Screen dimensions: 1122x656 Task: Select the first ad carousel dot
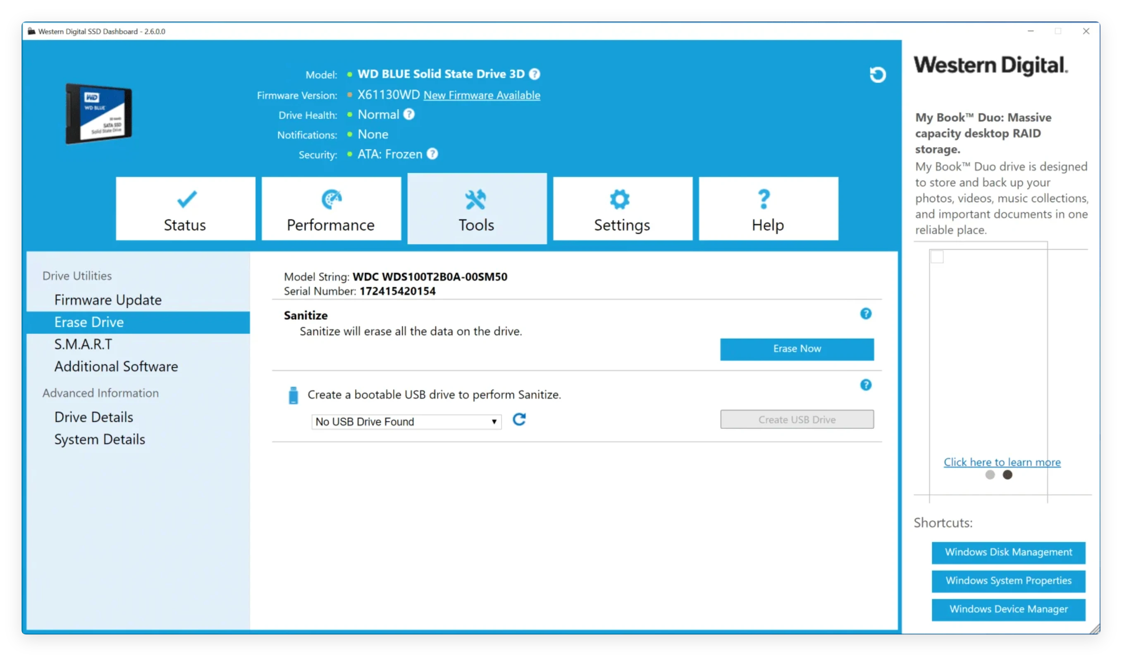[990, 475]
